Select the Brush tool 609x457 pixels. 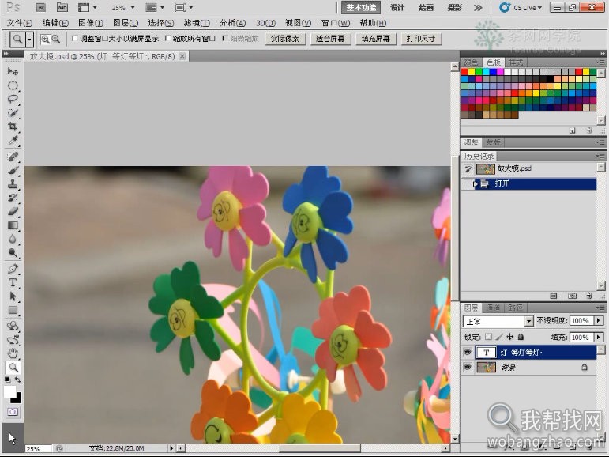tap(13, 170)
